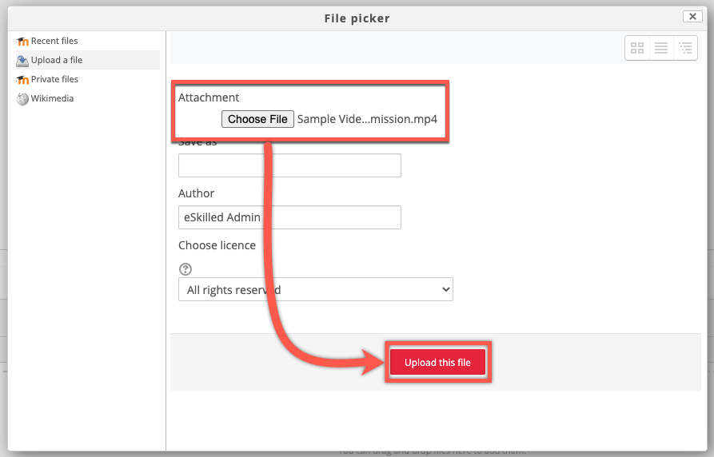Expand the All rights reserved licence dropdown
The height and width of the screenshot is (457, 714).
pyautogui.click(x=316, y=289)
